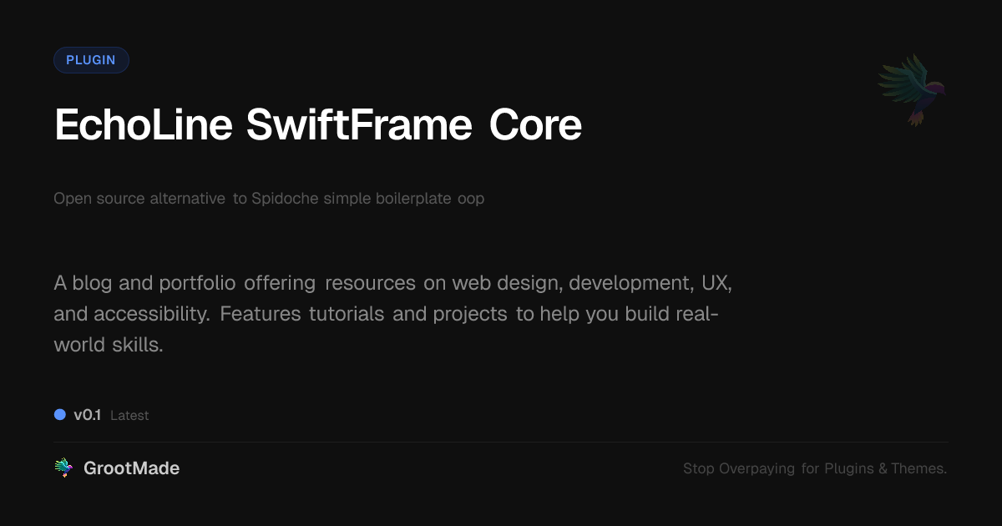Click the word boilerplate in subtitle

(x=412, y=199)
